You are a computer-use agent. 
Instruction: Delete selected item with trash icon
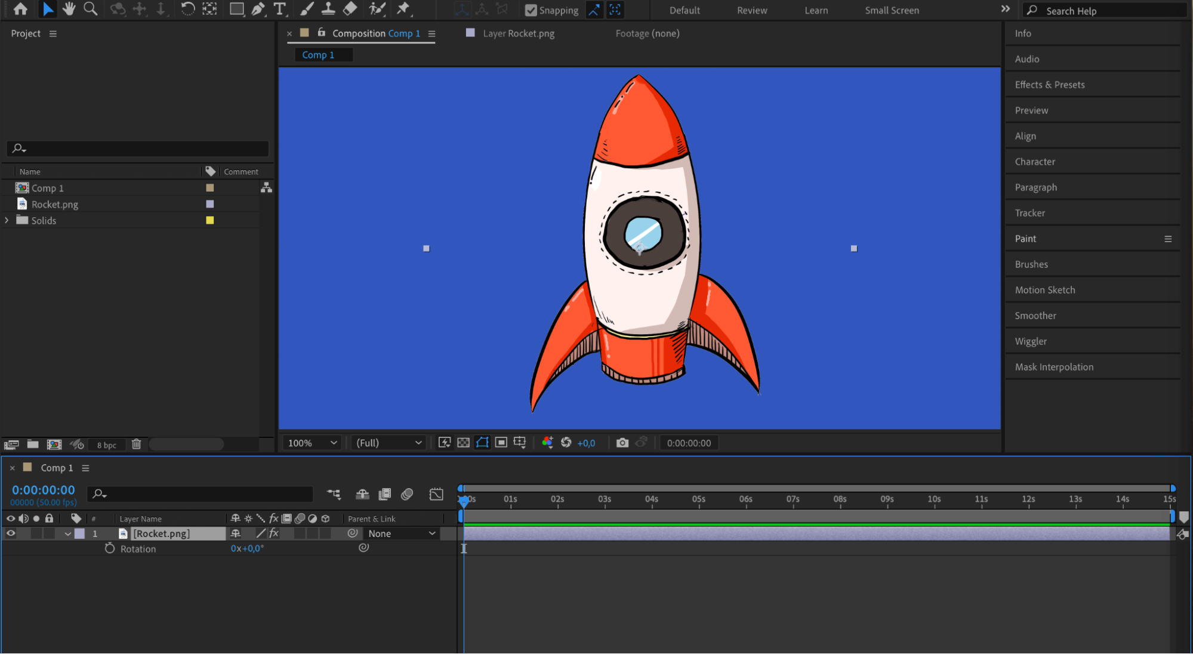(x=136, y=445)
